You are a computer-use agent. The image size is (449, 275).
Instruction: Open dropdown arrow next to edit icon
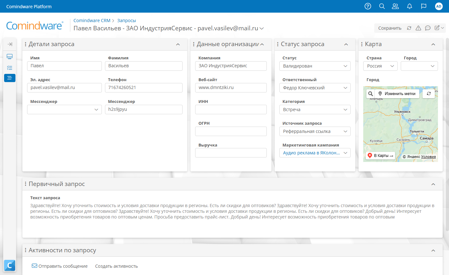pyautogui.click(x=443, y=28)
